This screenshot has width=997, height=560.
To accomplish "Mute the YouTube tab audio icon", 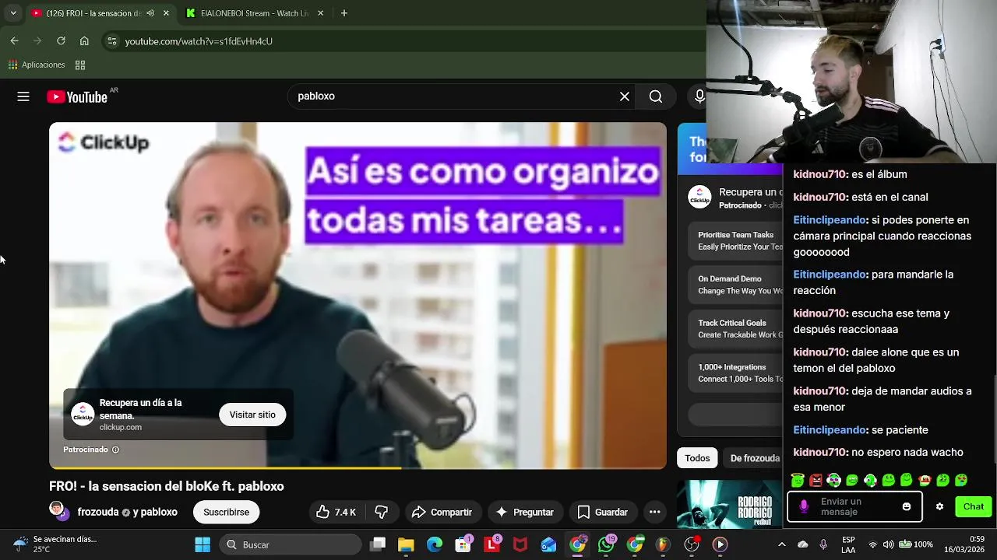I will [150, 13].
